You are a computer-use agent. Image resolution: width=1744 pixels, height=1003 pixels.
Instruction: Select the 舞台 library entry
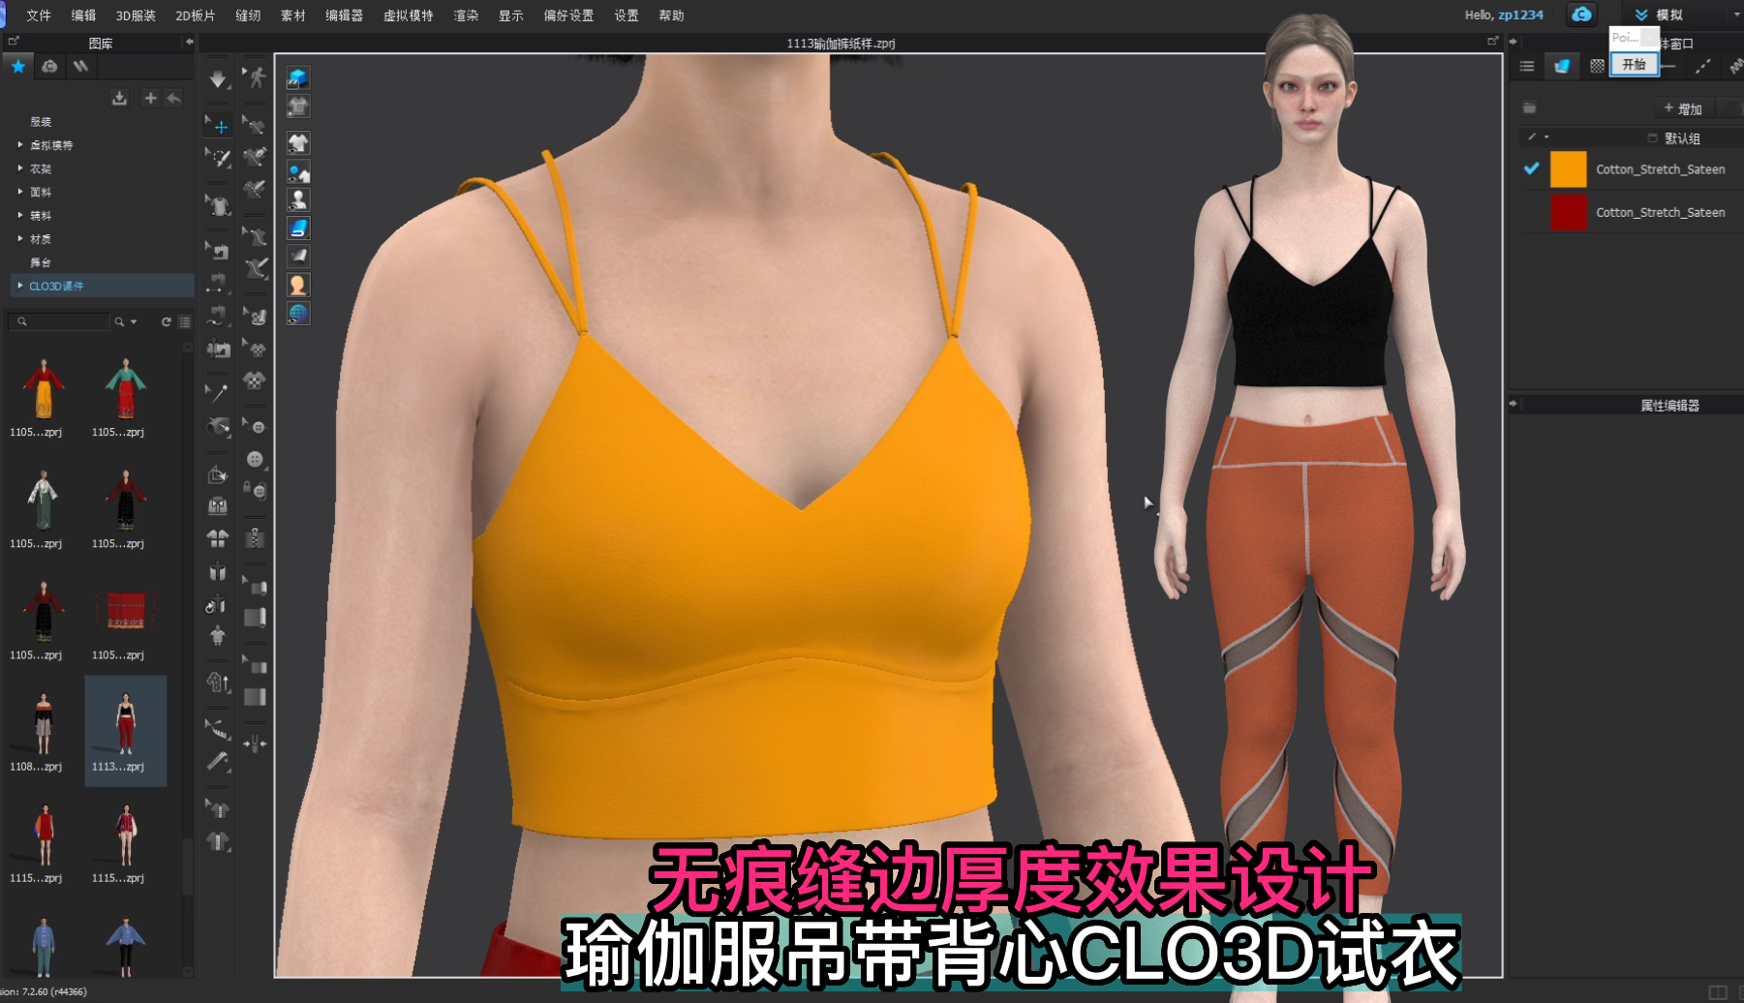(41, 262)
